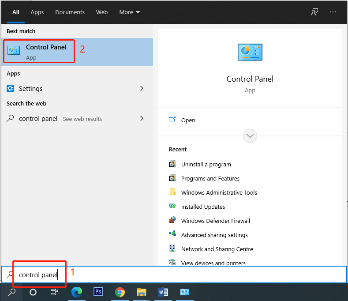
Task: Open the three-dot options menu
Action: pos(333,12)
